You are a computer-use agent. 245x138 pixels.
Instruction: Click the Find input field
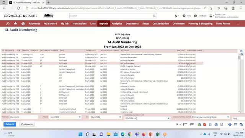(x=238, y=118)
